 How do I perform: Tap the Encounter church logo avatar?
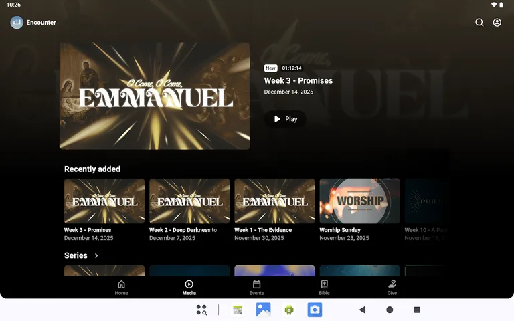click(x=17, y=22)
